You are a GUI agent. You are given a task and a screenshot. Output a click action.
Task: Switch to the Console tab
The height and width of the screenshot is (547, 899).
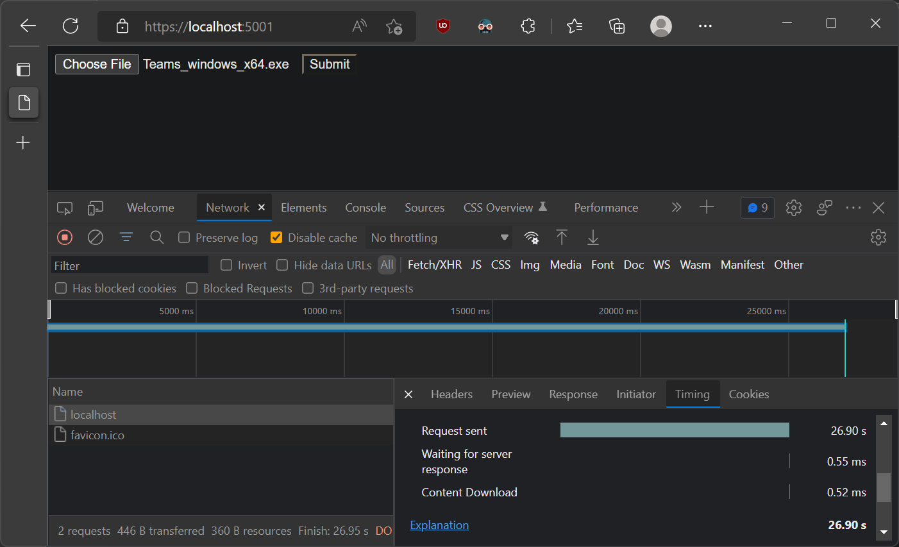pos(365,208)
